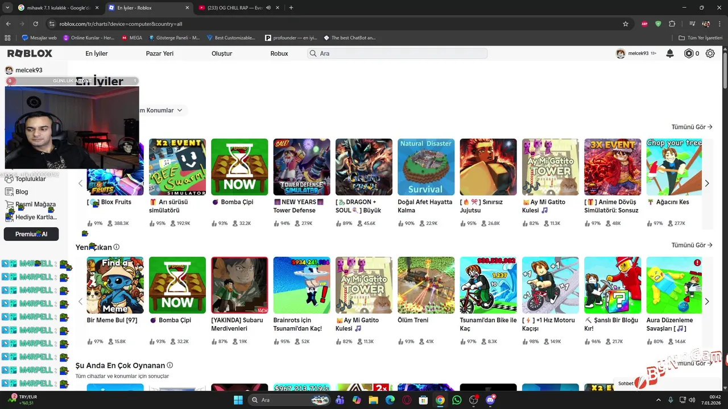Open File Explorer from taskbar
728x409 pixels.
pyautogui.click(x=373, y=400)
